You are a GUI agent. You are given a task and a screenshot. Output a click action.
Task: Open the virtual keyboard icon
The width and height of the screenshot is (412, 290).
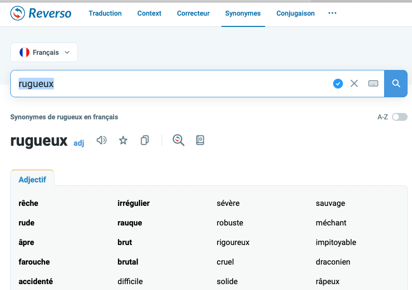[x=373, y=84]
